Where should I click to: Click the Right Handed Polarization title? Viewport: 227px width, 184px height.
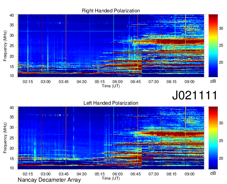click(x=111, y=11)
